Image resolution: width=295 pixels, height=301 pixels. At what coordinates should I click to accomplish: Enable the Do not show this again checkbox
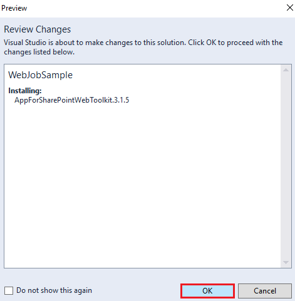click(x=9, y=290)
